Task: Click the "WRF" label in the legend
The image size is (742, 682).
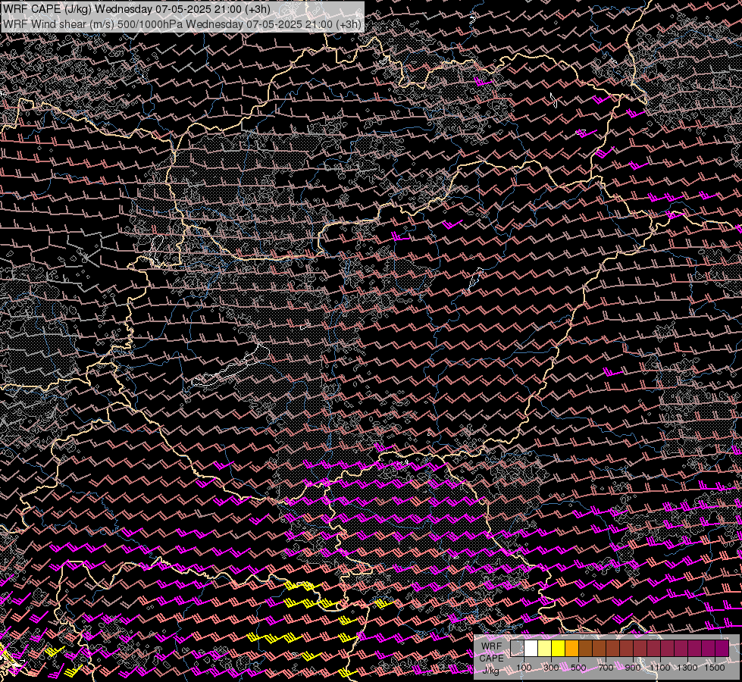Action: click(x=492, y=646)
